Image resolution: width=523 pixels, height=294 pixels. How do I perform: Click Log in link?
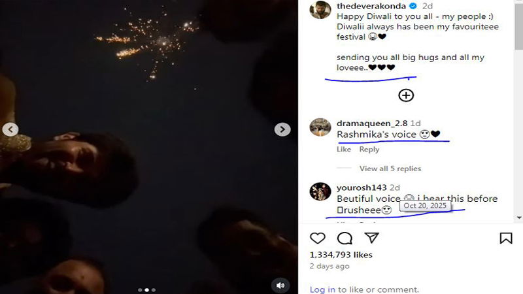(x=322, y=289)
